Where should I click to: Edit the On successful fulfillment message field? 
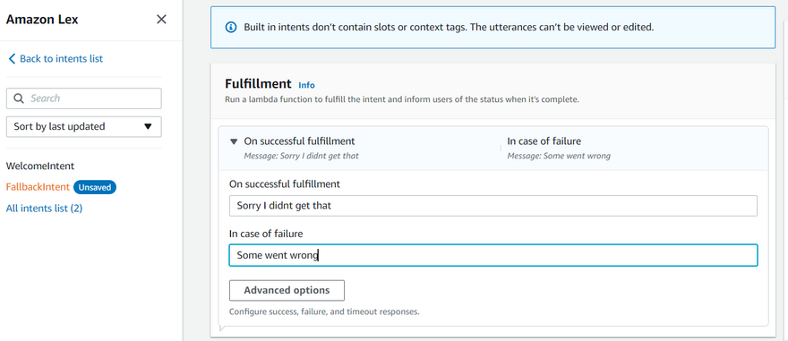(493, 206)
